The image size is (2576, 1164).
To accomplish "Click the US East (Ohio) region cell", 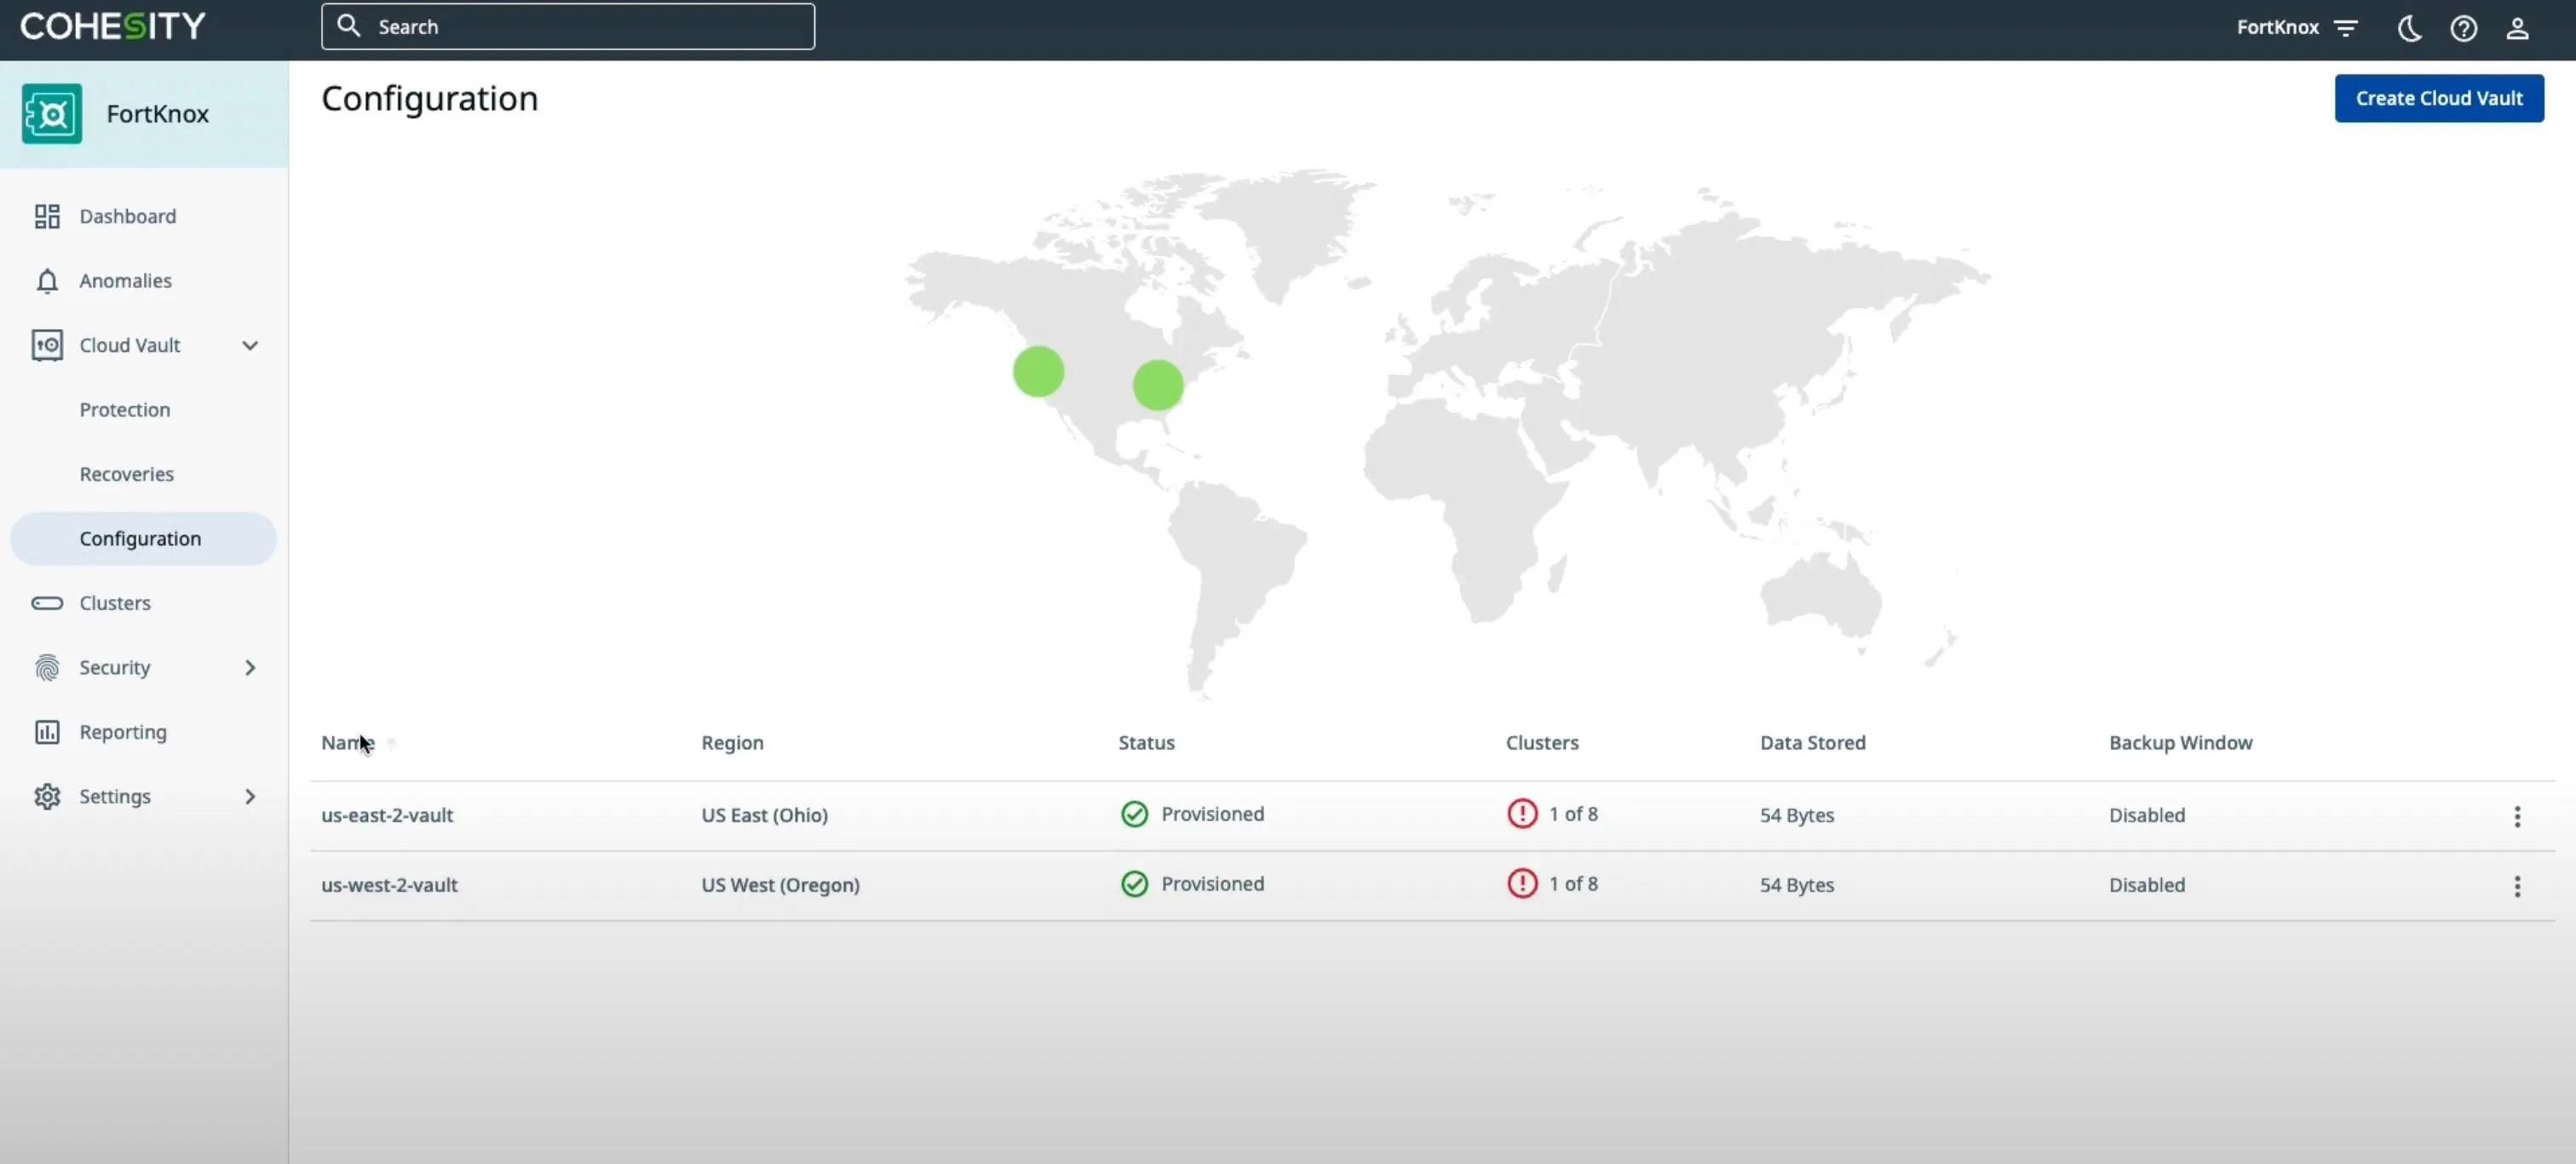I will point(764,815).
